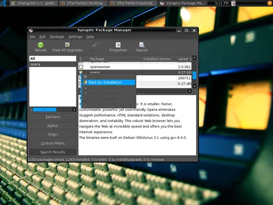Click the sun icon in top-right corner
The height and width of the screenshot is (205, 273).
[270, 3]
